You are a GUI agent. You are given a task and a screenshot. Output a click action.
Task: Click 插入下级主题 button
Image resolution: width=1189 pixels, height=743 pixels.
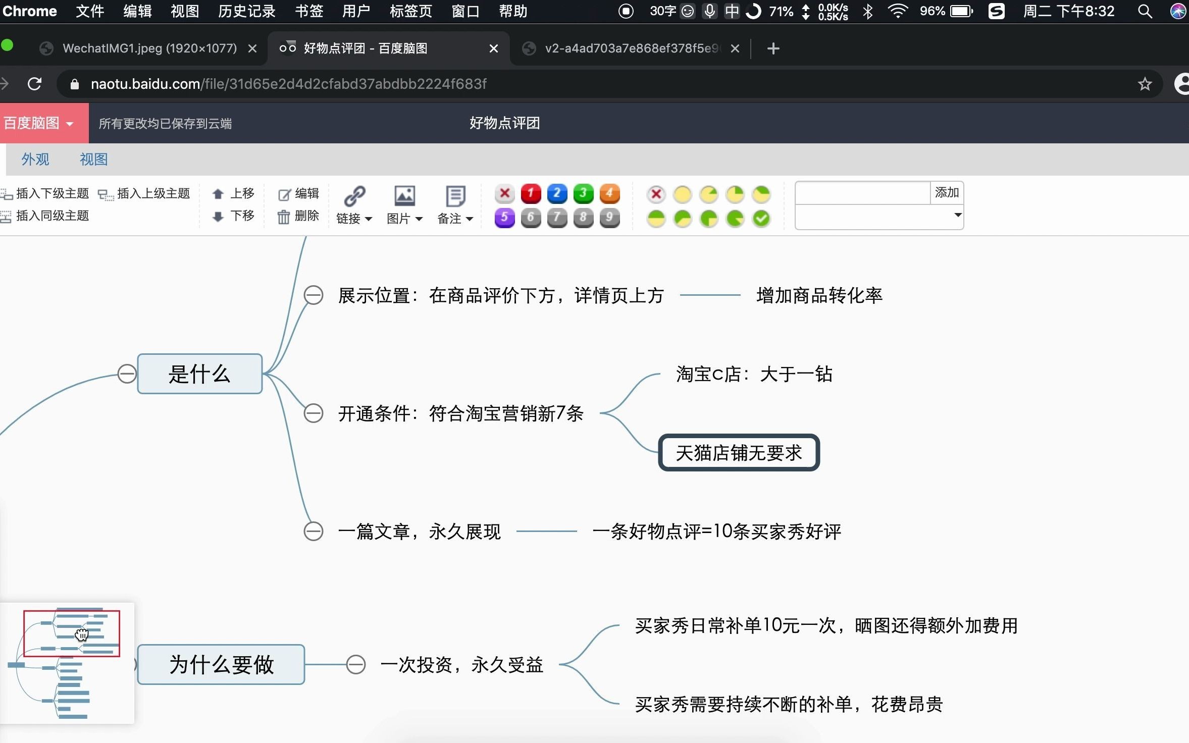45,193
